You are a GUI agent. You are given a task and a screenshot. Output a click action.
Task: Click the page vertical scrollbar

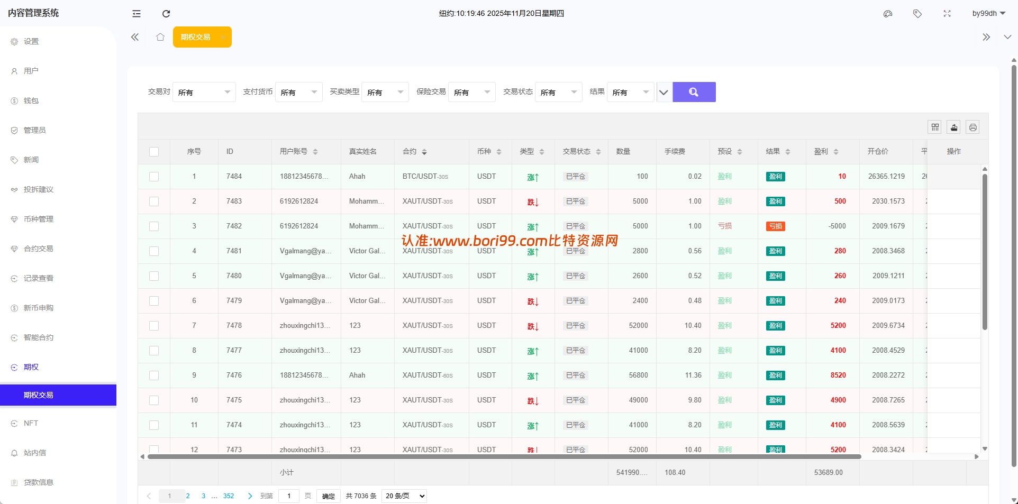[1014, 266]
